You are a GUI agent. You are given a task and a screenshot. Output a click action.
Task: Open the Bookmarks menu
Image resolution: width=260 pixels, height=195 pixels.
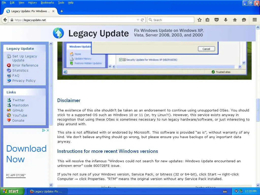pyautogui.click(x=47, y=3)
